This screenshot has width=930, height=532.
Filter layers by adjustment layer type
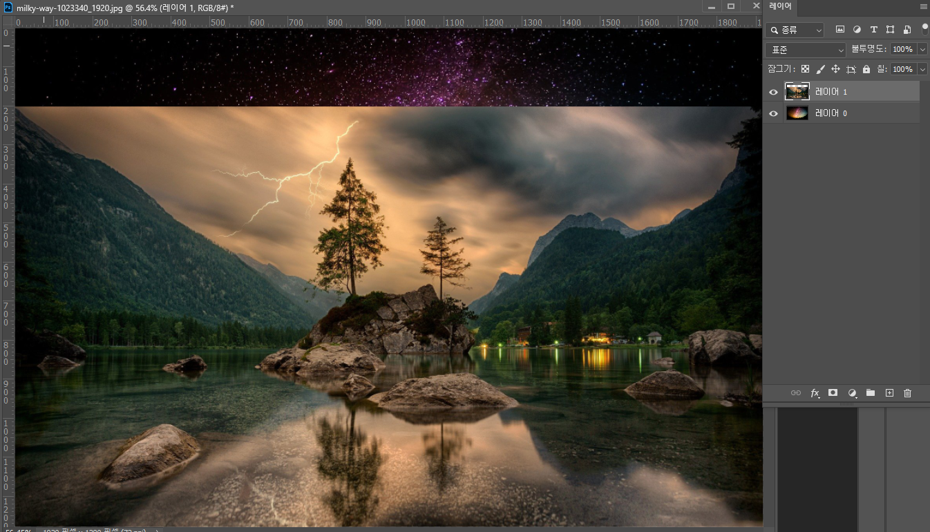857,30
